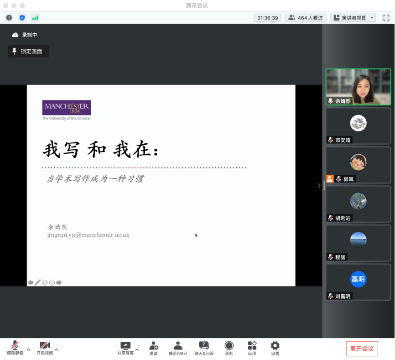Collapse the participant video sidebar chevron
This screenshot has height=360, width=395.
pyautogui.click(x=319, y=186)
